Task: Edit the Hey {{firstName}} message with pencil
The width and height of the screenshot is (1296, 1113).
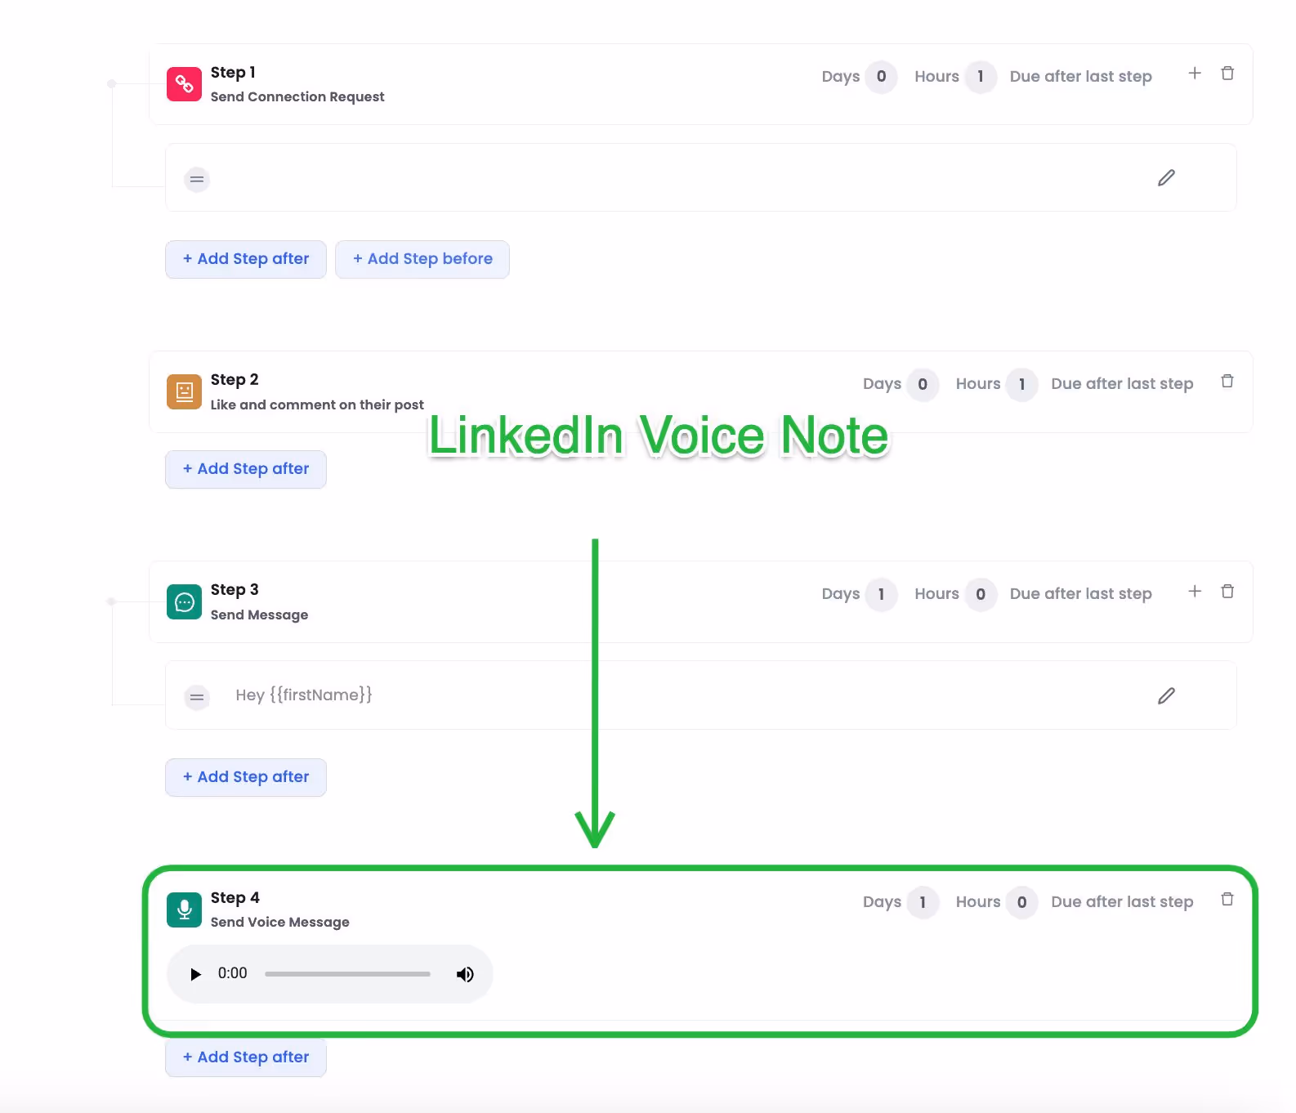Action: [1166, 695]
